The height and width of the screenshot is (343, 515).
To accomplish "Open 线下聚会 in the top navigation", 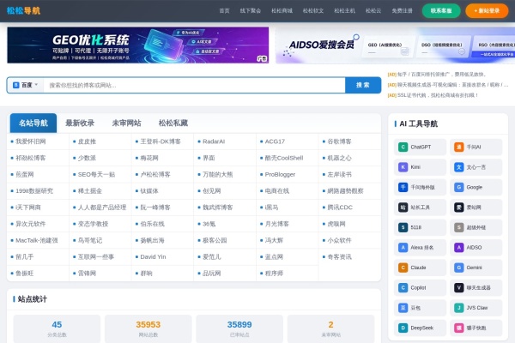I will 251,11.
